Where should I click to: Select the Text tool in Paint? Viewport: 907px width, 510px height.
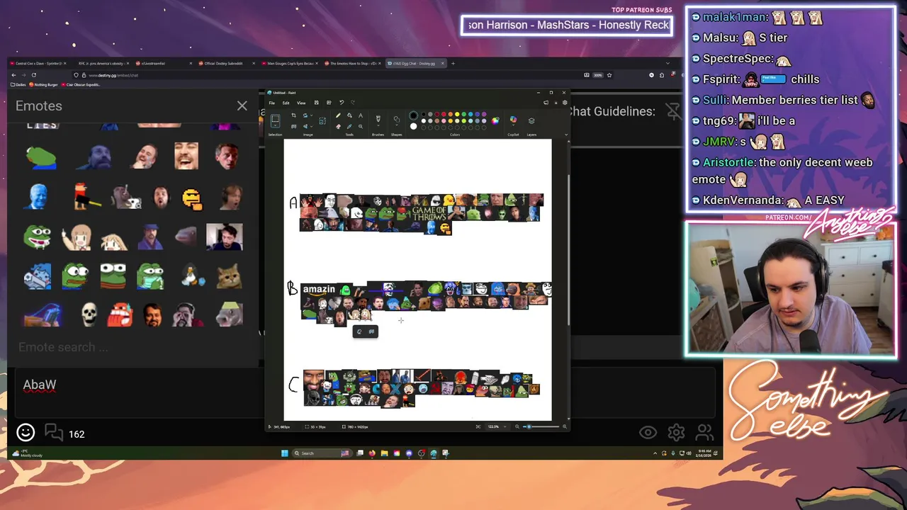[360, 115]
